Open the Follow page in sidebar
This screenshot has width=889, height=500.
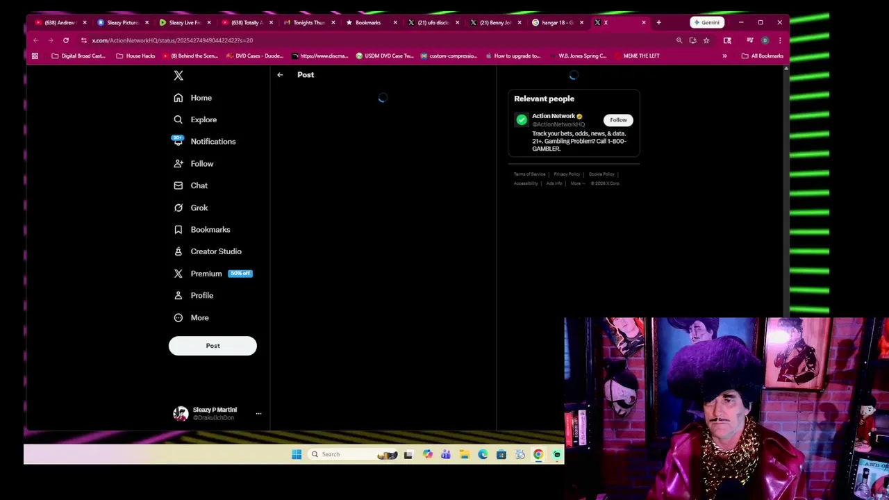[x=194, y=164]
